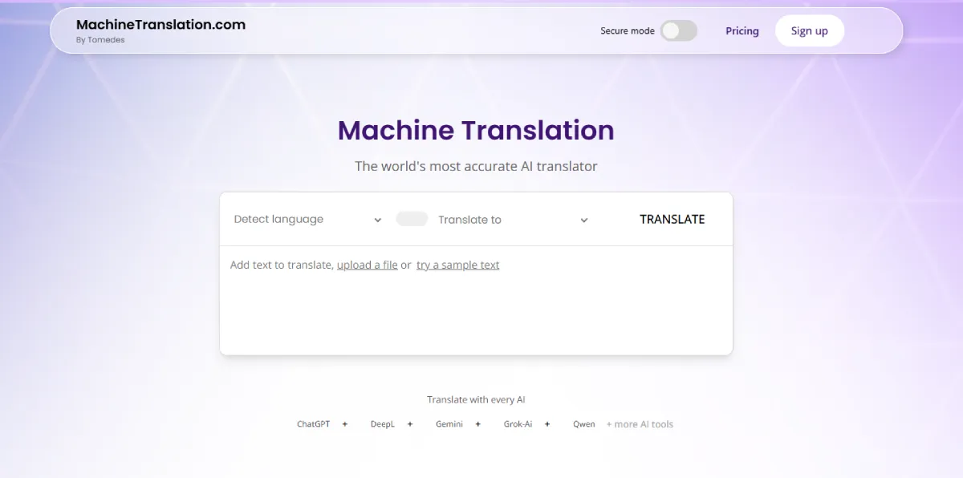Click the Sign up button
This screenshot has height=478, width=963.
tap(809, 31)
